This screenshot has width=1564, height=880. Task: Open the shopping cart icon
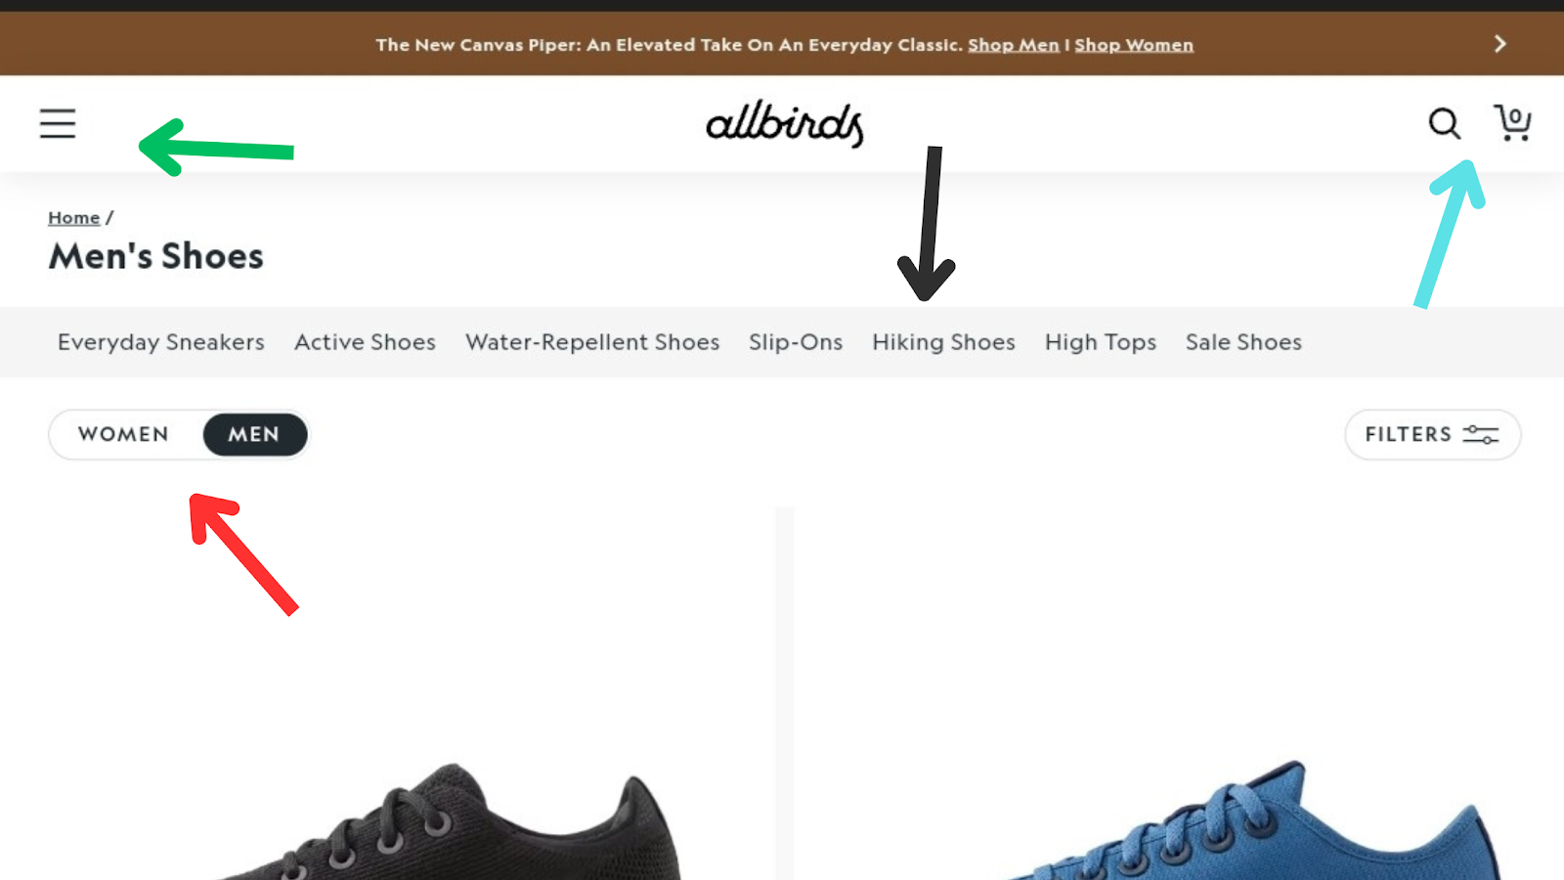(1512, 122)
